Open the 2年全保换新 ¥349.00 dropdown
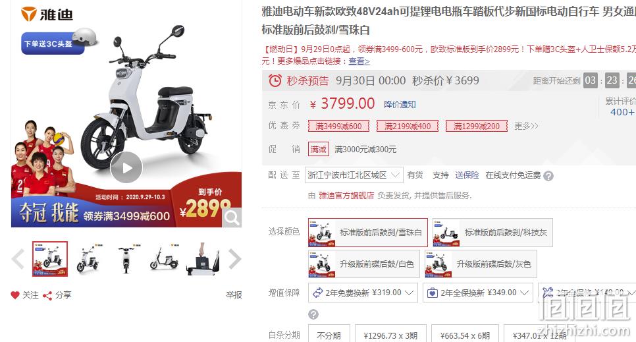 pos(478,293)
